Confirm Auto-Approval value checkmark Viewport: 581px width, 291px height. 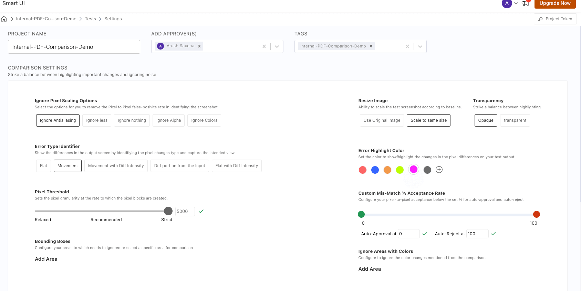click(425, 234)
